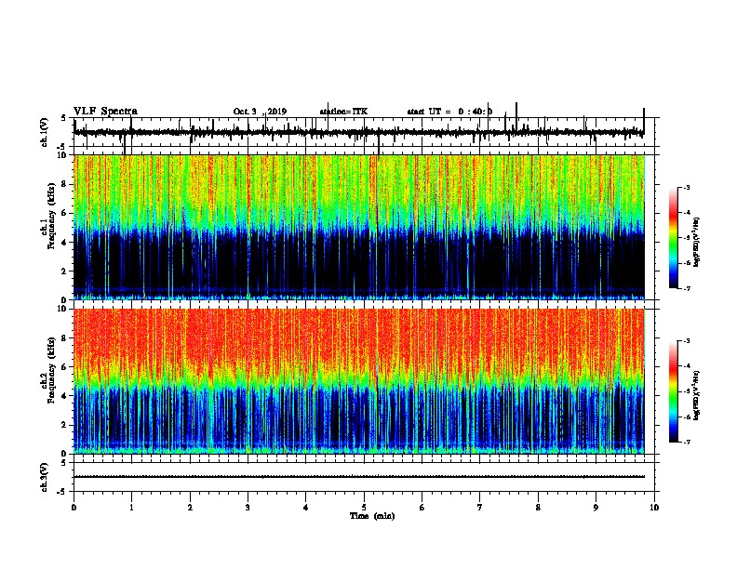Click the "ch.3(V)" axis label
Screen dimensions: 737x569
point(45,477)
